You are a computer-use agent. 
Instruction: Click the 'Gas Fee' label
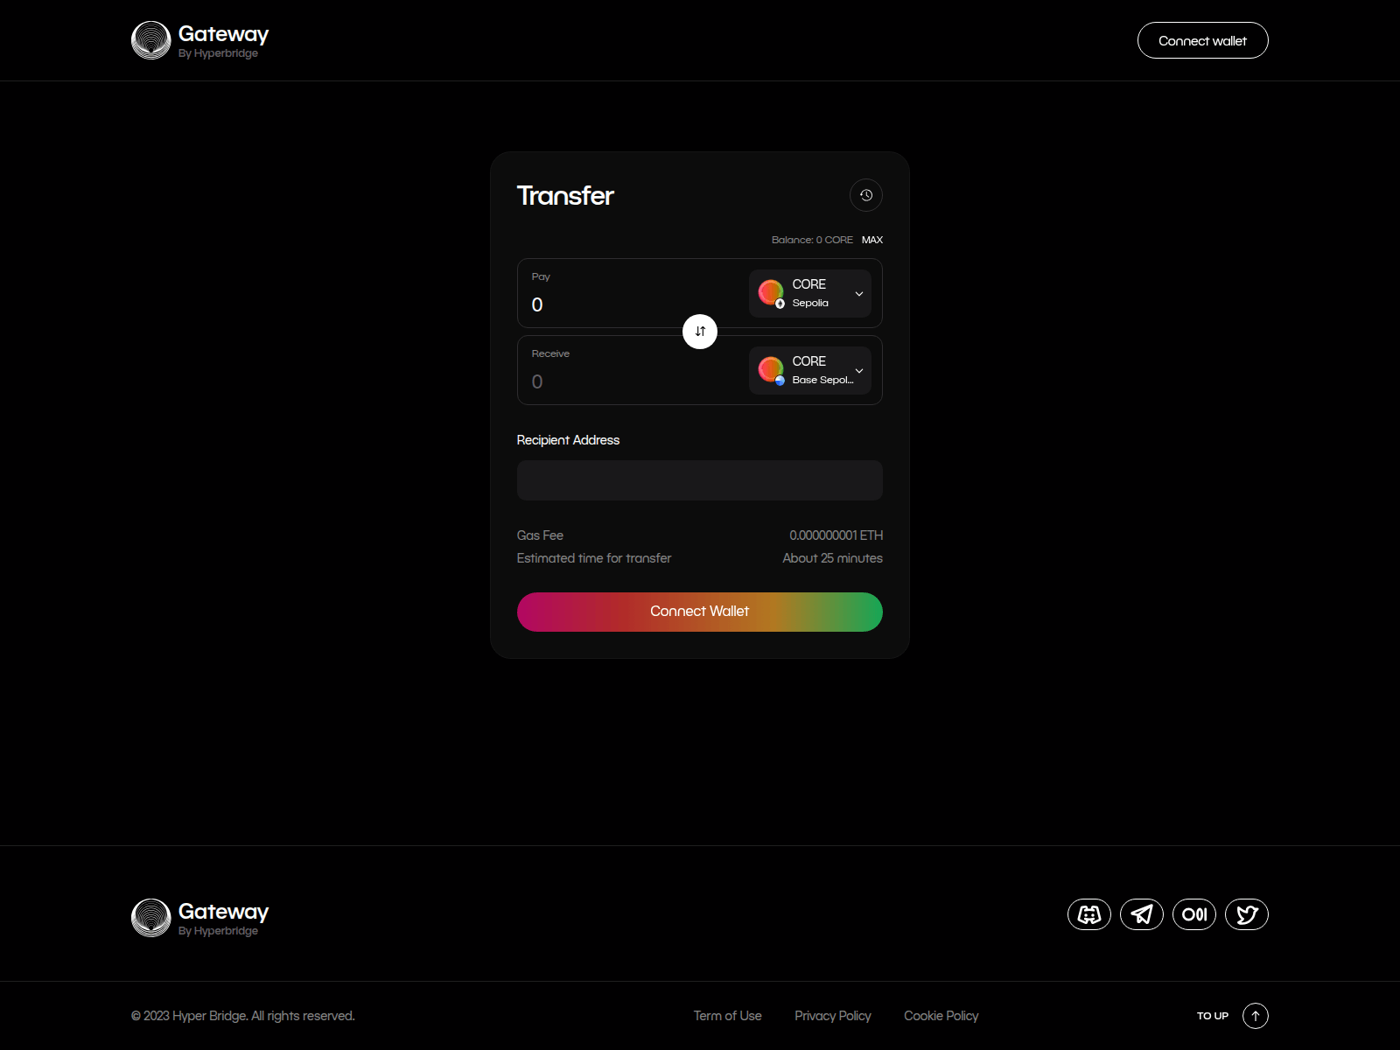[x=540, y=535]
